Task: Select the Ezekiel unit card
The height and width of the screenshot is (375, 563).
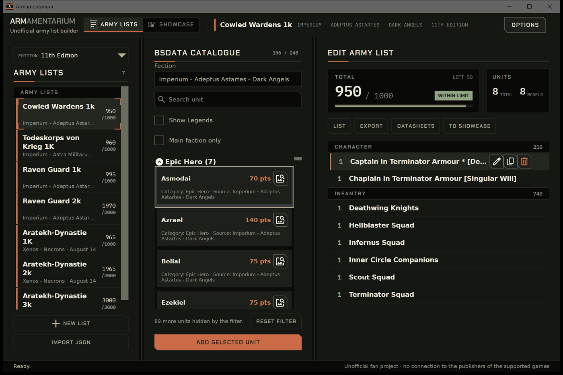Action: 224,300
